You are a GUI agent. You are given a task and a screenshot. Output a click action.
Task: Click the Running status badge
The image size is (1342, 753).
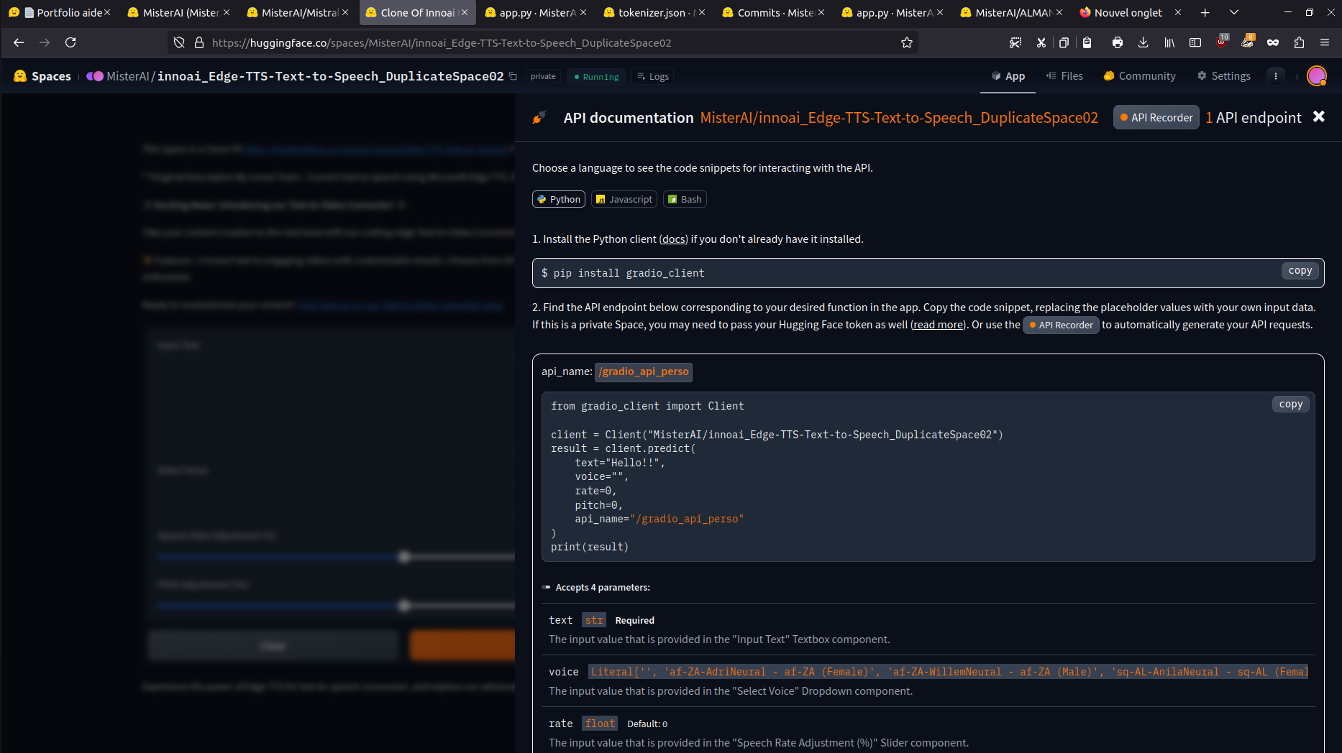tap(597, 76)
